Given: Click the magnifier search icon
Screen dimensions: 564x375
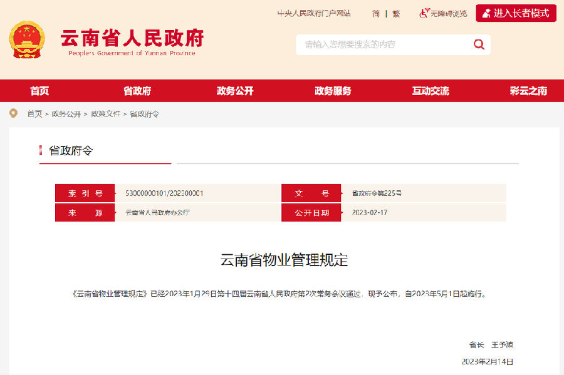Looking at the screenshot, I should (478, 44).
